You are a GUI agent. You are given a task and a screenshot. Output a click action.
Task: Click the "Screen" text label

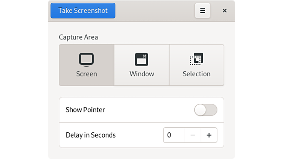click(87, 74)
